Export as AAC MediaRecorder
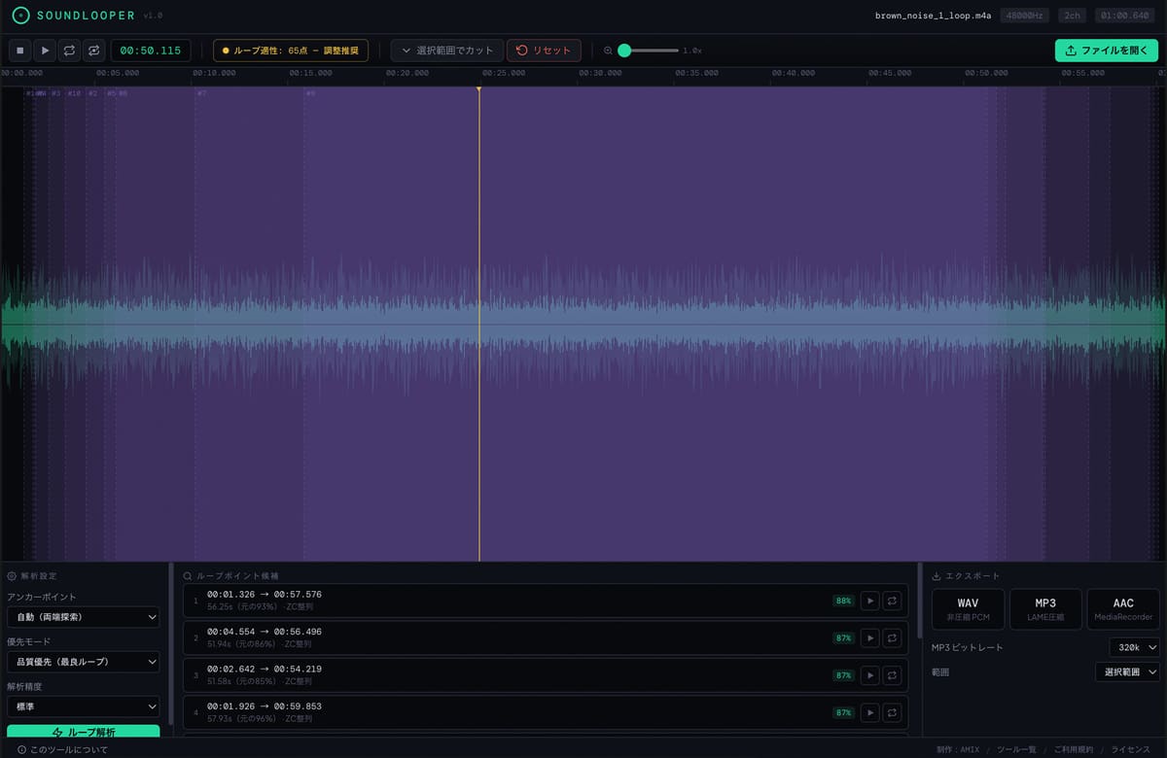Image resolution: width=1167 pixels, height=758 pixels. pos(1123,609)
